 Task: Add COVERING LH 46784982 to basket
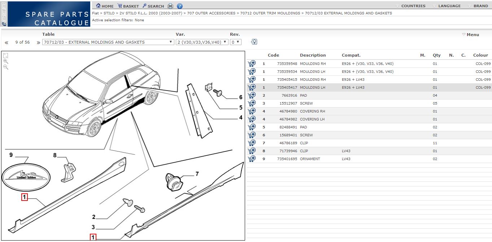(x=252, y=119)
